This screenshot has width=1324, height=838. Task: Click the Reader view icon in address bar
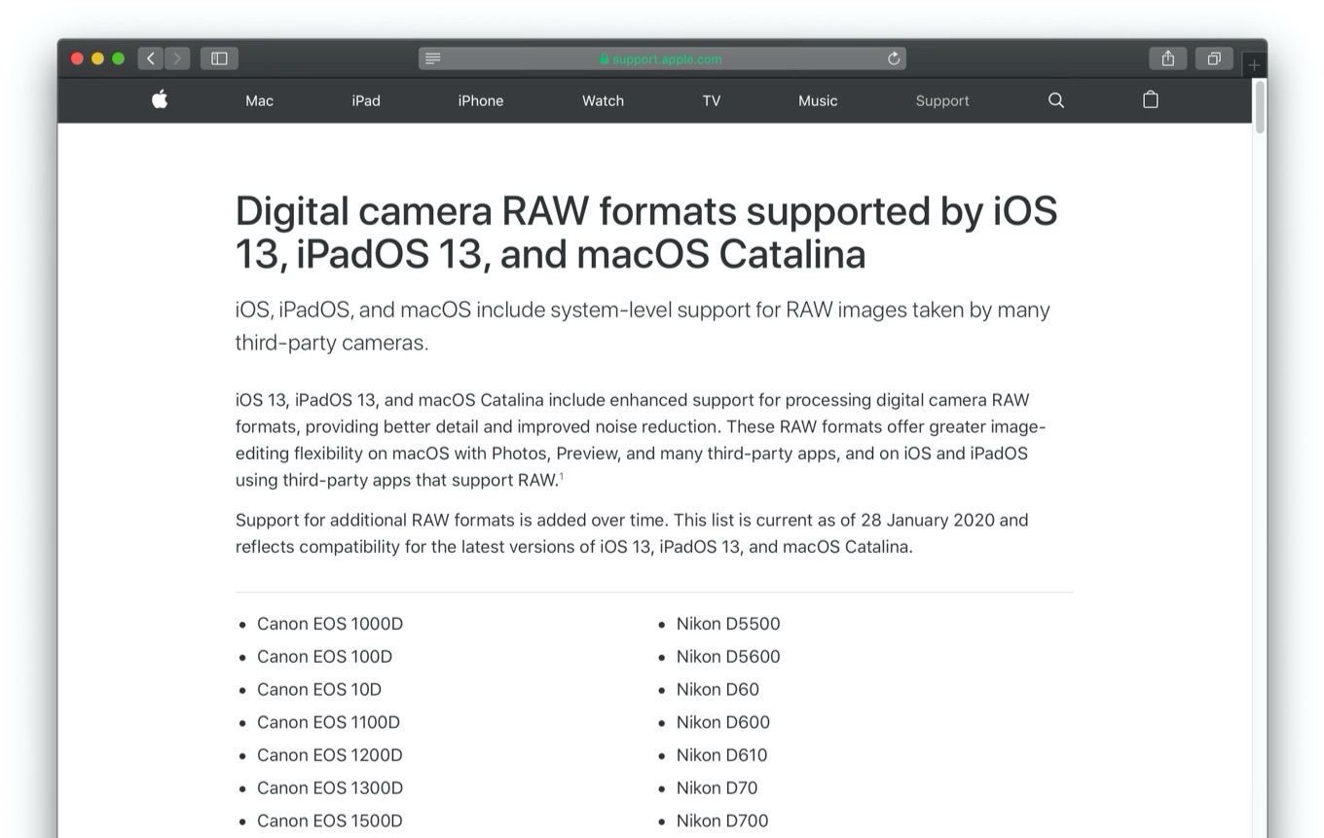coord(433,58)
